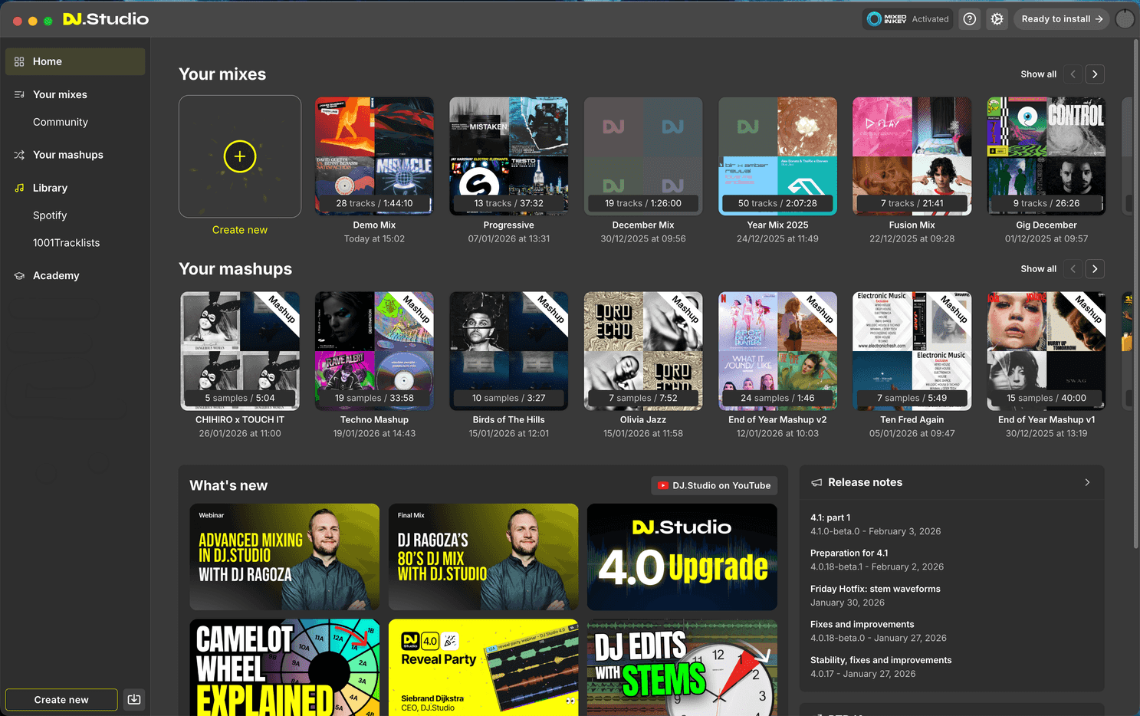
Task: Expand Release notes with the chevron
Action: coord(1087,482)
